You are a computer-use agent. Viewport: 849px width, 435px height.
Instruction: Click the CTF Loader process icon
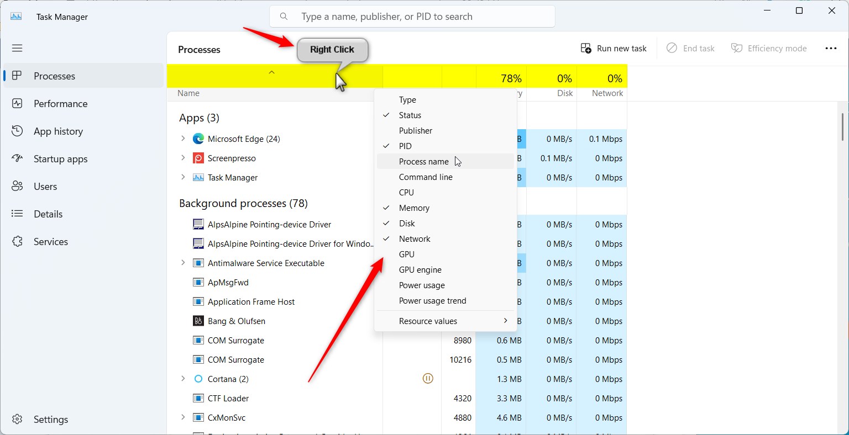click(198, 398)
